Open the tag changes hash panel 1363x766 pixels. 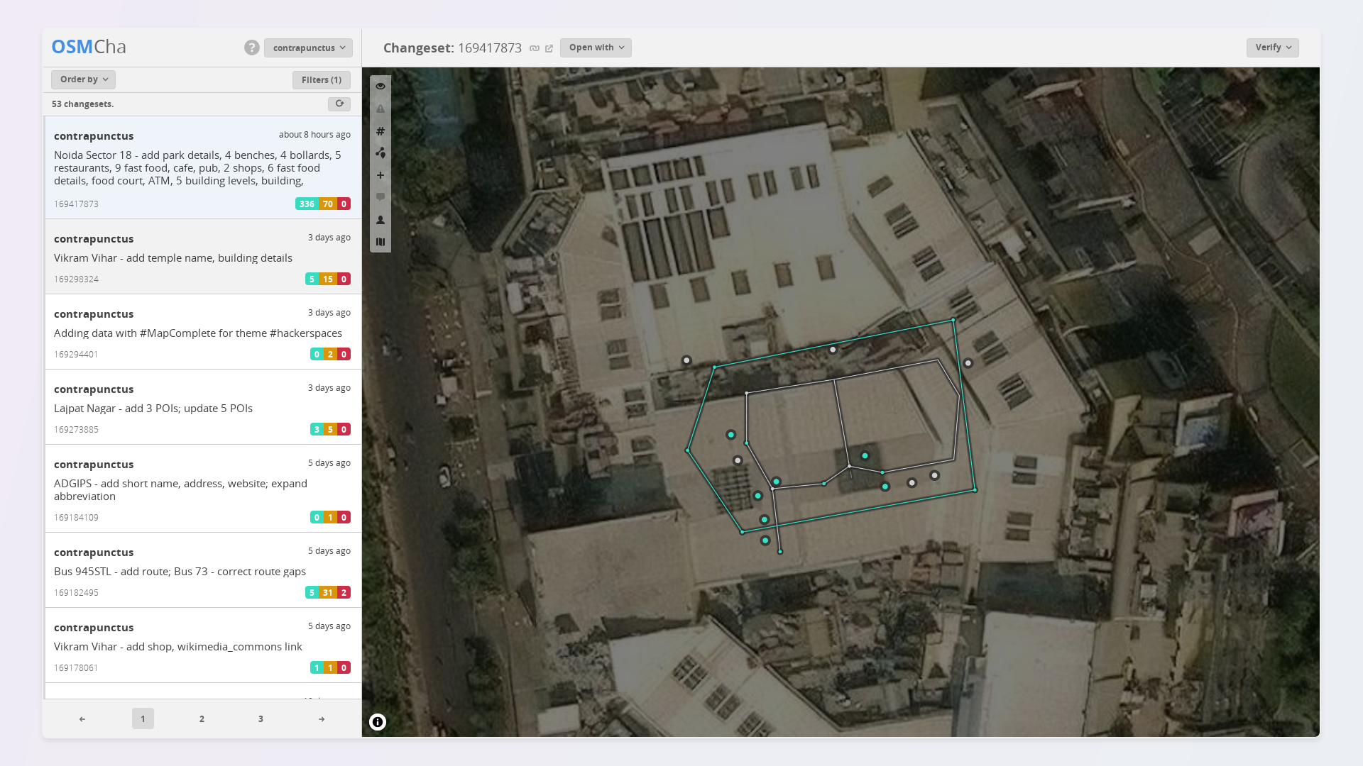coord(381,131)
